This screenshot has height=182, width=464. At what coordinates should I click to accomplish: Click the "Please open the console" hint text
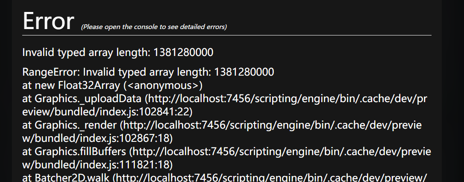pyautogui.click(x=154, y=27)
